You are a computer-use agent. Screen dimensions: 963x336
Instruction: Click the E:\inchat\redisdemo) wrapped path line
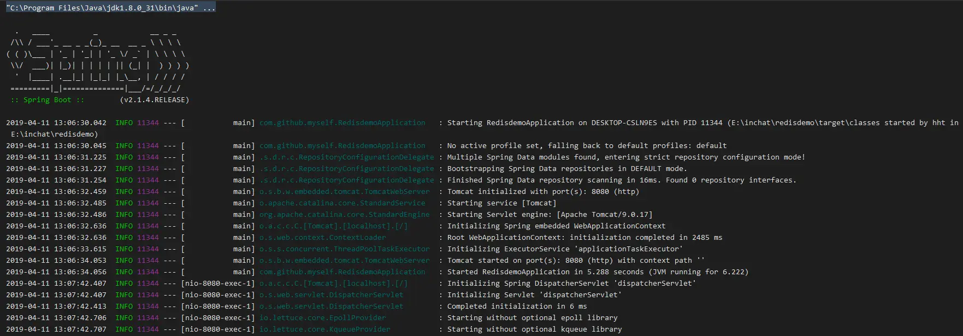54,134
